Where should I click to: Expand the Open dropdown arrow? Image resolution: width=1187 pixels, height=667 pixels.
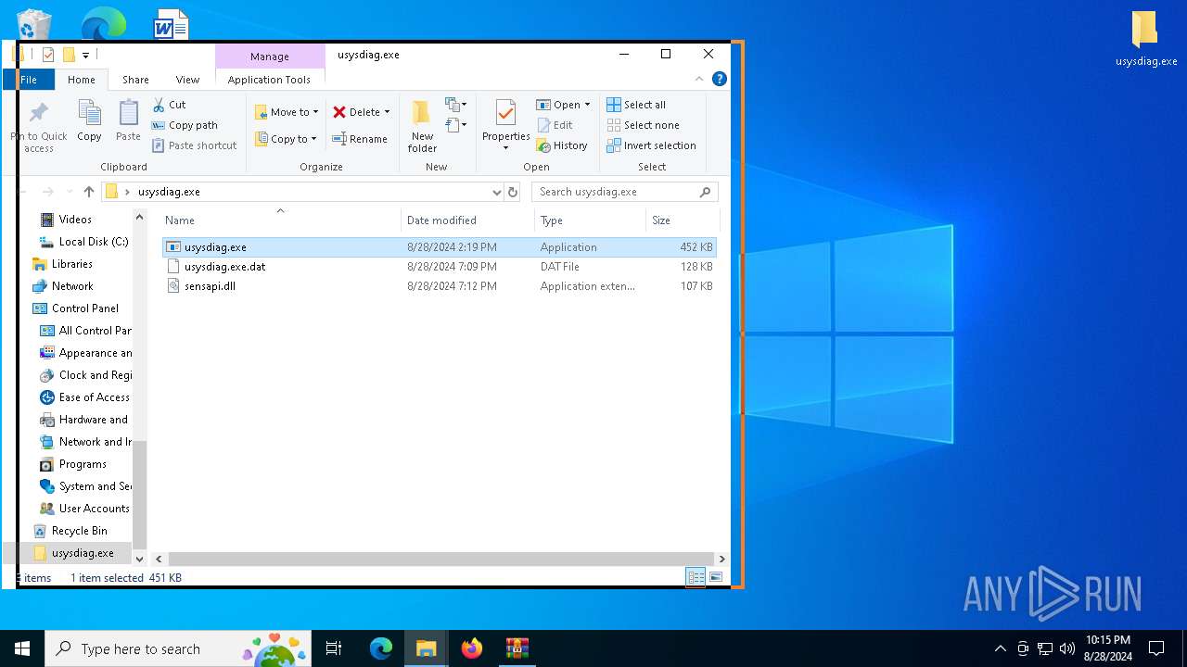coord(587,105)
